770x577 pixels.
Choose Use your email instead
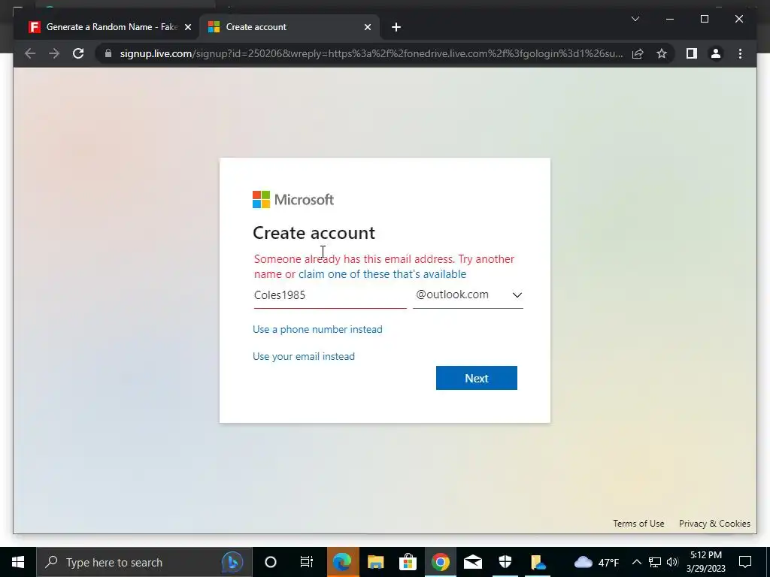(304, 356)
